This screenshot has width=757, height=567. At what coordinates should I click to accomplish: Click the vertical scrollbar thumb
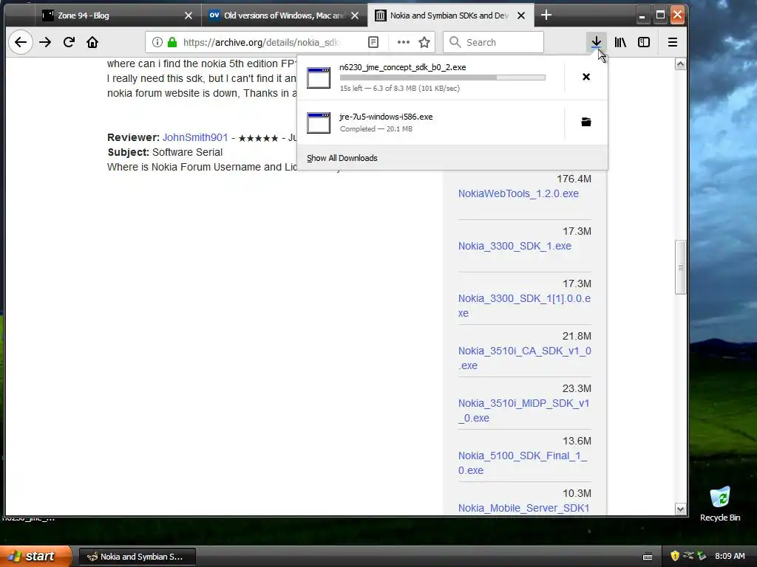coord(680,267)
